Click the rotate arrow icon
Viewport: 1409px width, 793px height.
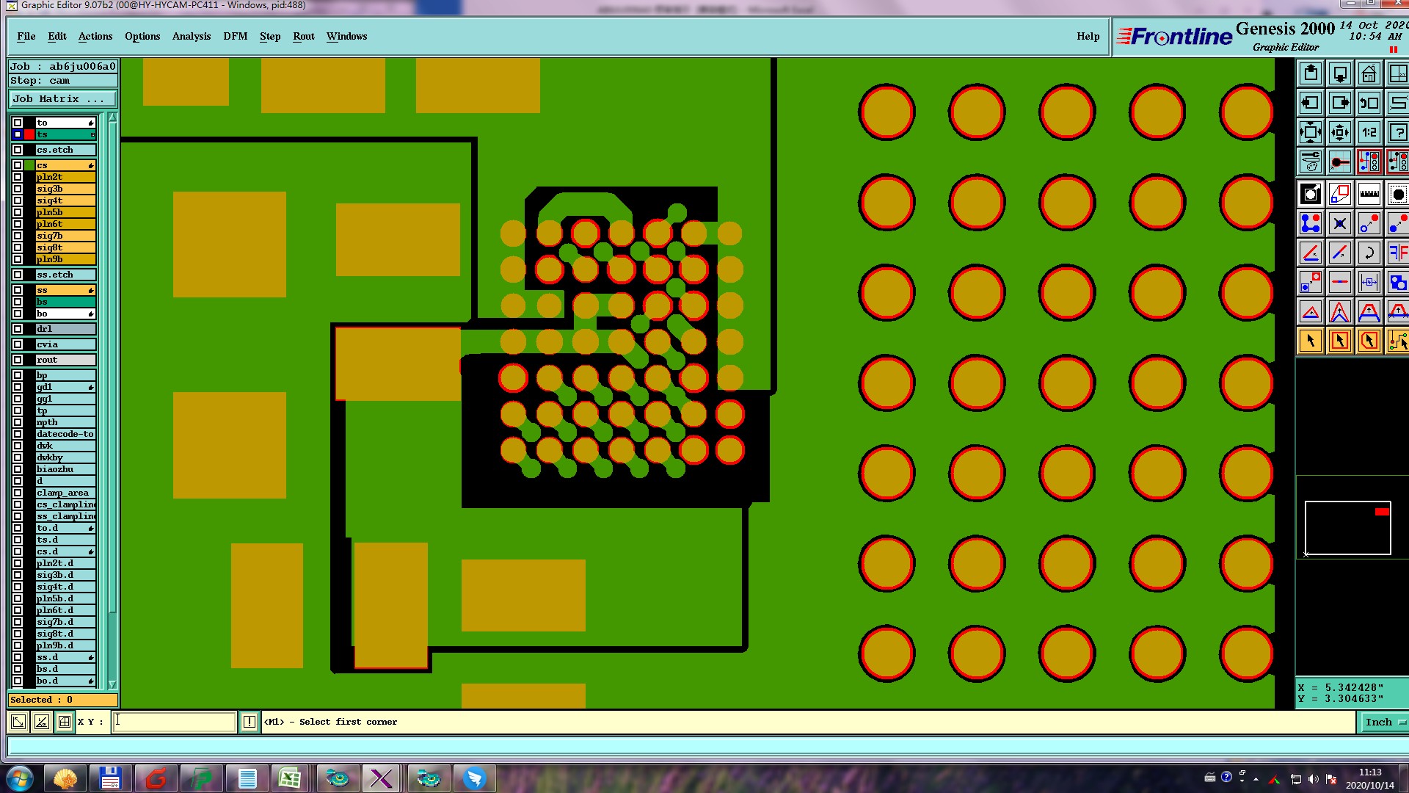click(1369, 253)
